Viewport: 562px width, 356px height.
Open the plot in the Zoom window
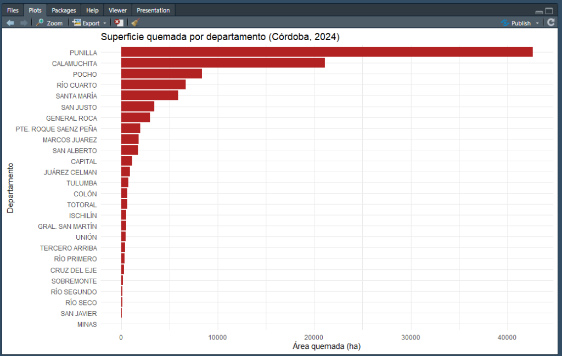pyautogui.click(x=49, y=23)
